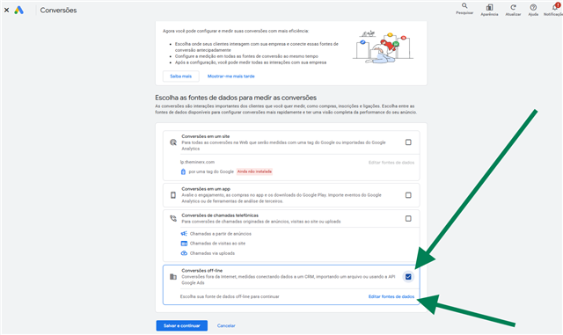Click app conversions phone icon
The image size is (563, 335).
click(173, 195)
